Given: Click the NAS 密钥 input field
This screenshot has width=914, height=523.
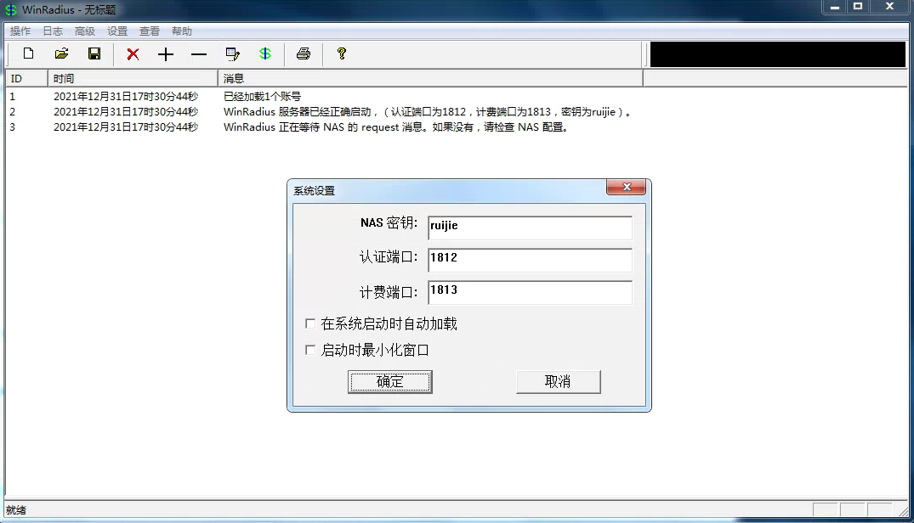Looking at the screenshot, I should tap(530, 228).
